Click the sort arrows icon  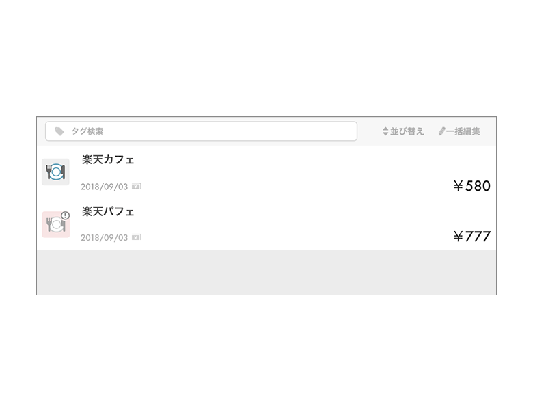(x=385, y=131)
